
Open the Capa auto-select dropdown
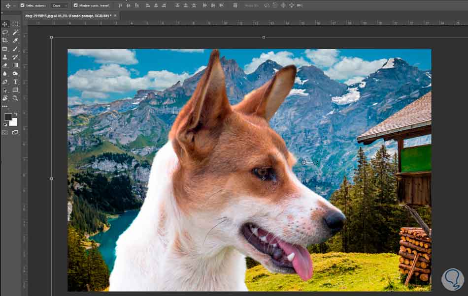(x=59, y=5)
